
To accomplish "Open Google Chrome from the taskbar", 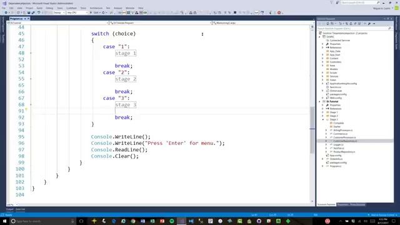I will pos(133,221).
